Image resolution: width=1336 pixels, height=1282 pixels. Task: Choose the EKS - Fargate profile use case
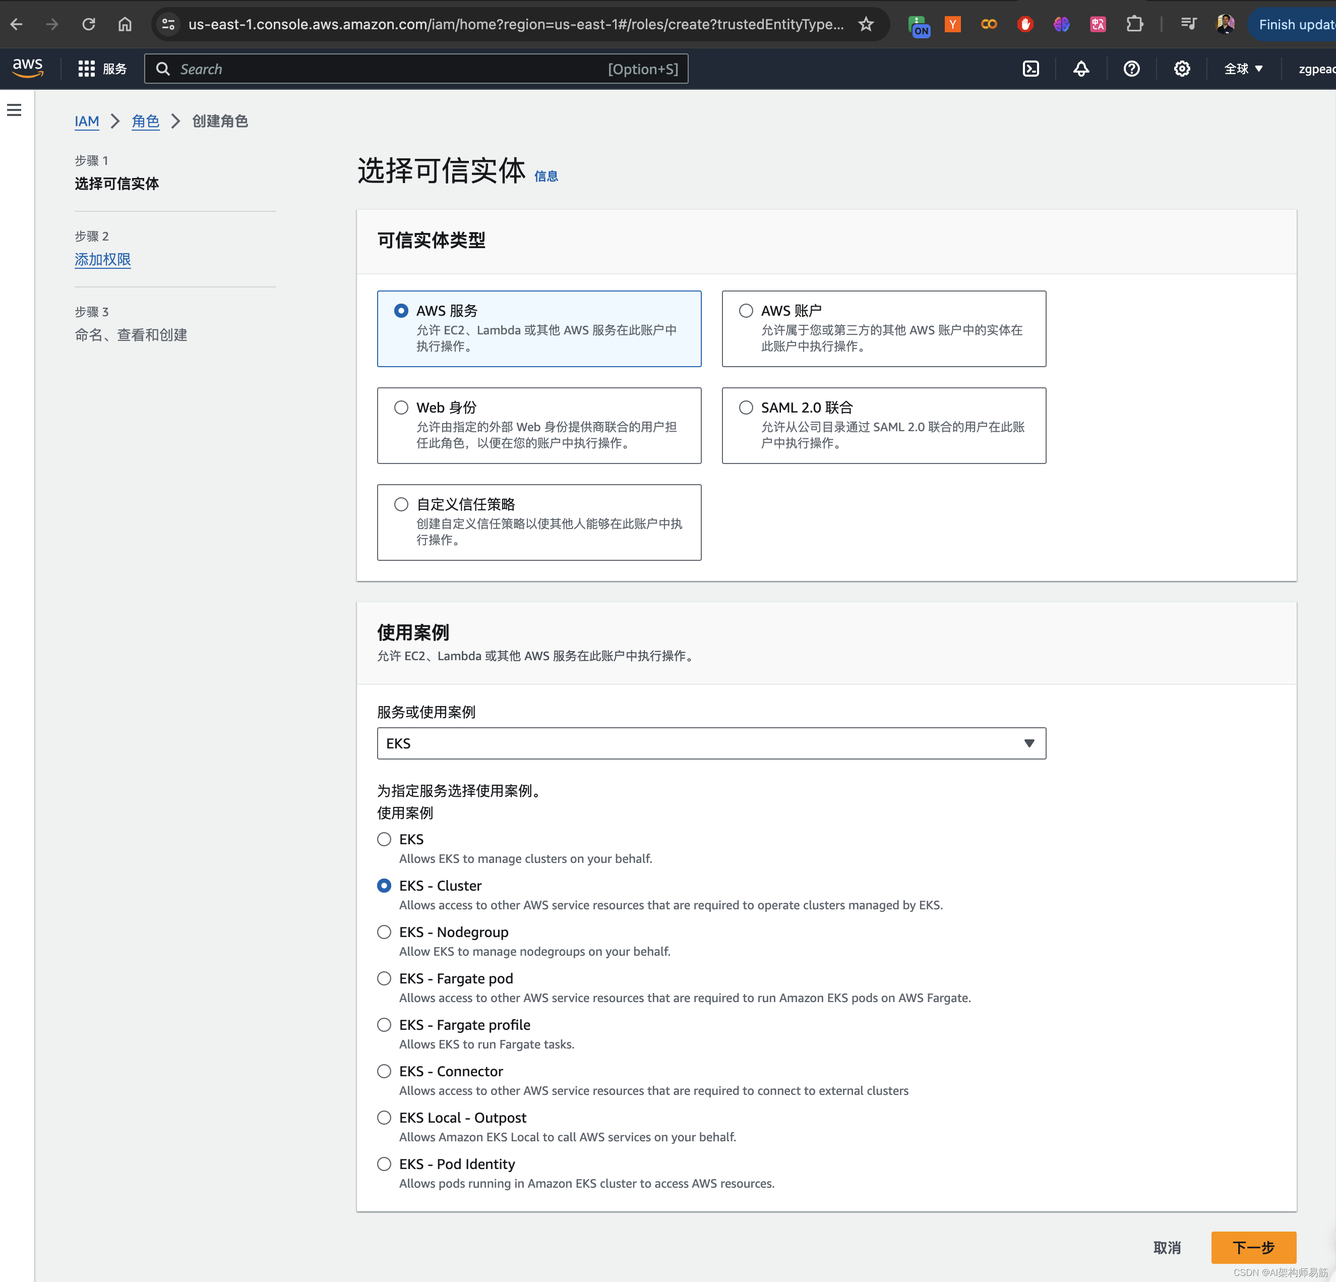(385, 1024)
